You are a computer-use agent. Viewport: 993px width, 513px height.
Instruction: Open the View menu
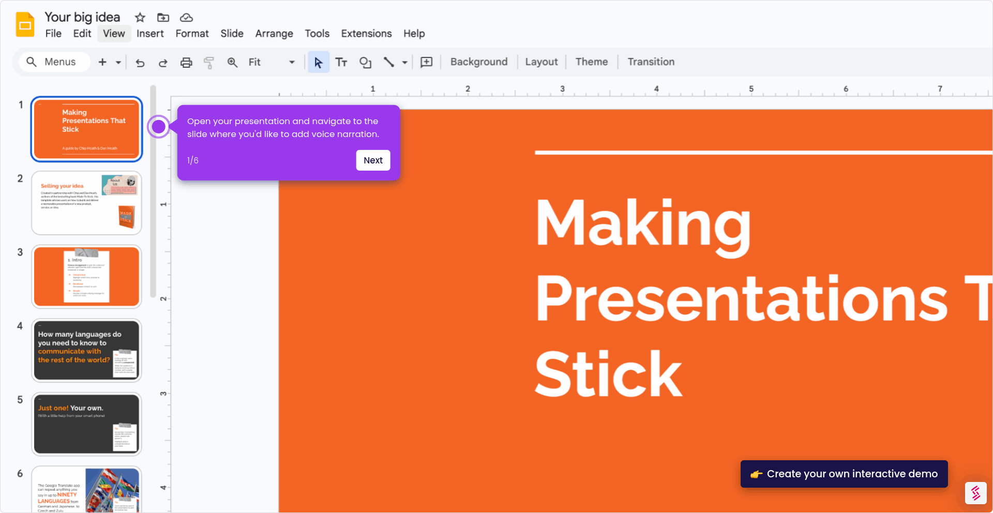[114, 34]
